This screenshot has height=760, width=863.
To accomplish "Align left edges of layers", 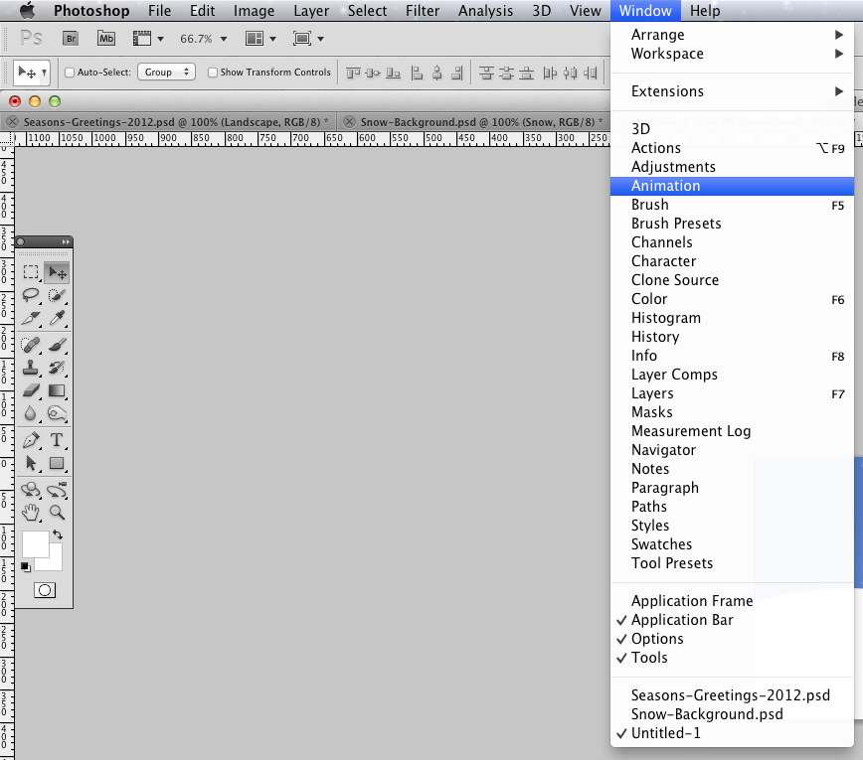I will point(417,73).
